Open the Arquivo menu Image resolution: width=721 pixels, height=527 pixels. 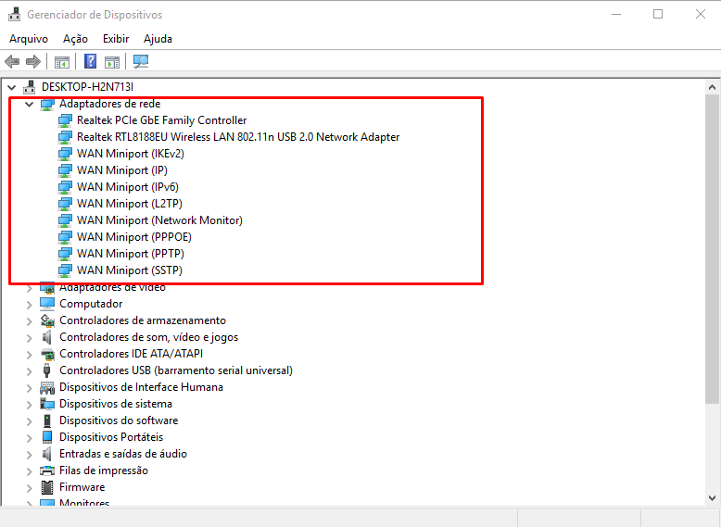[x=29, y=39]
